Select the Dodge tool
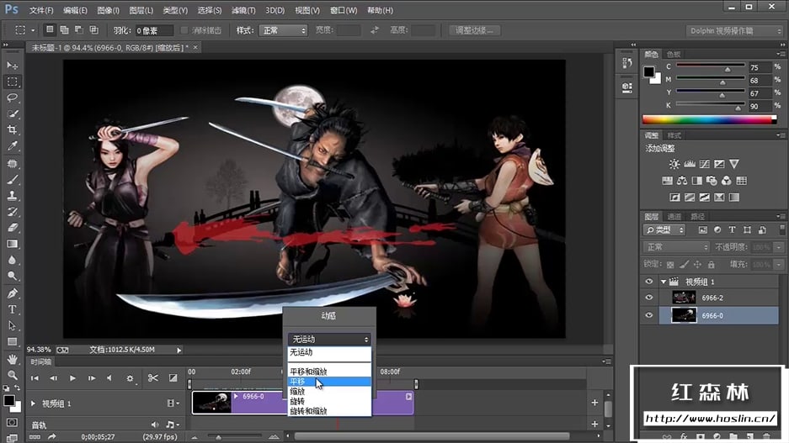The width and height of the screenshot is (789, 443). (13, 277)
